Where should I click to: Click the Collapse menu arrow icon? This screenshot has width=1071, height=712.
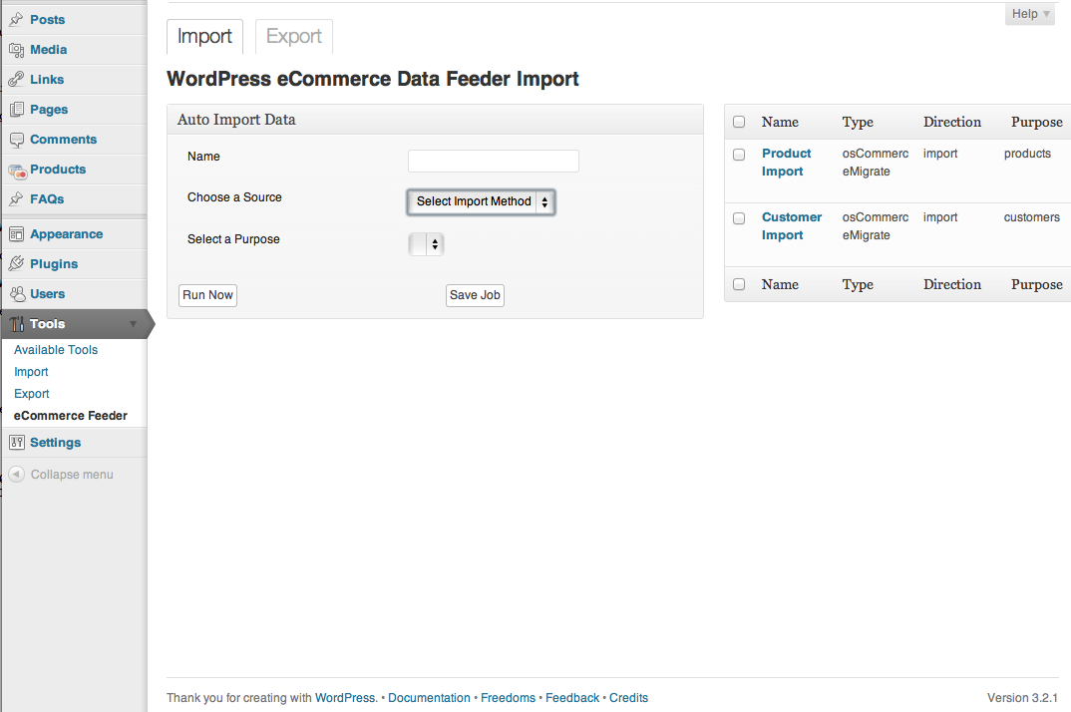[16, 475]
